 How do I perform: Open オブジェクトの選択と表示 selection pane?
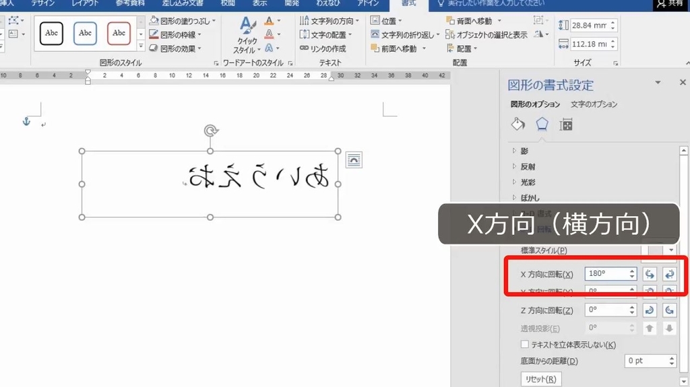(487, 34)
